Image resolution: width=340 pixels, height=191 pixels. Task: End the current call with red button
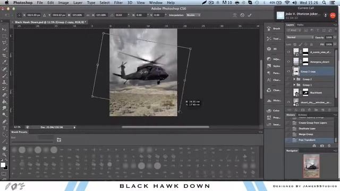[x=333, y=15]
